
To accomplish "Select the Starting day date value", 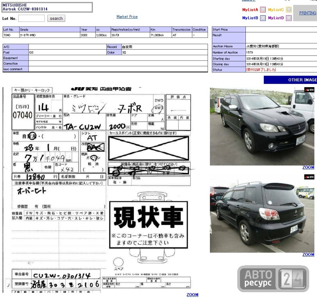I will point(265,59).
